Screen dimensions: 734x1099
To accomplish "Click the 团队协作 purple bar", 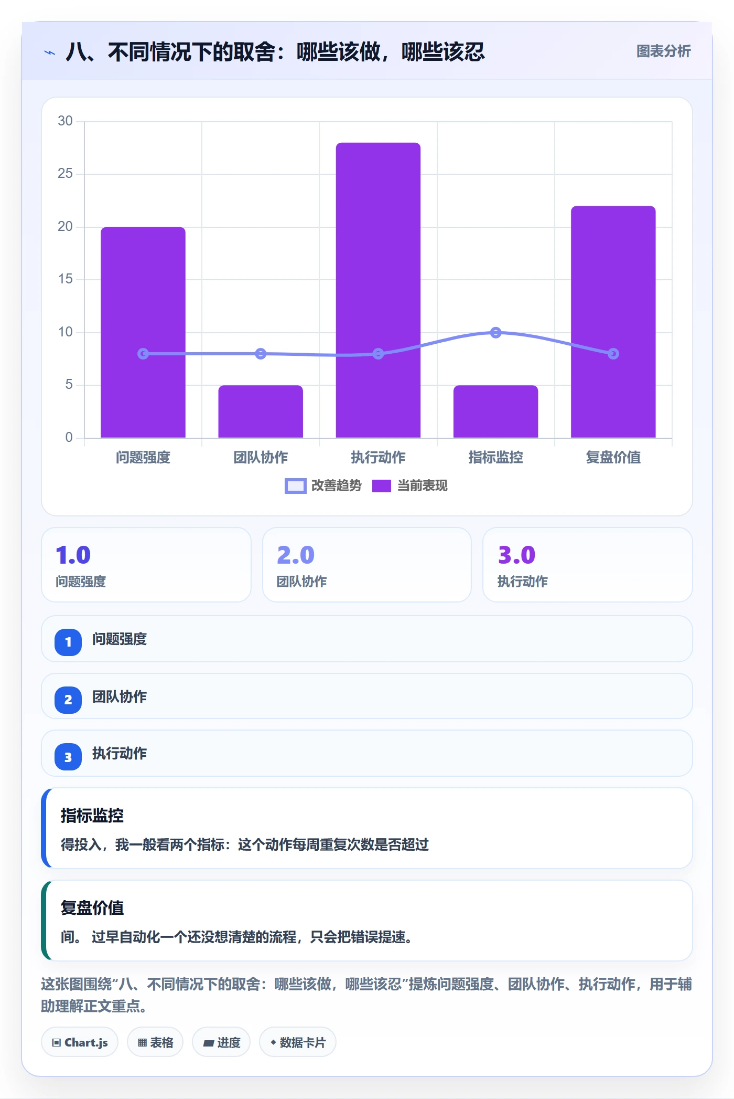I will tap(261, 411).
